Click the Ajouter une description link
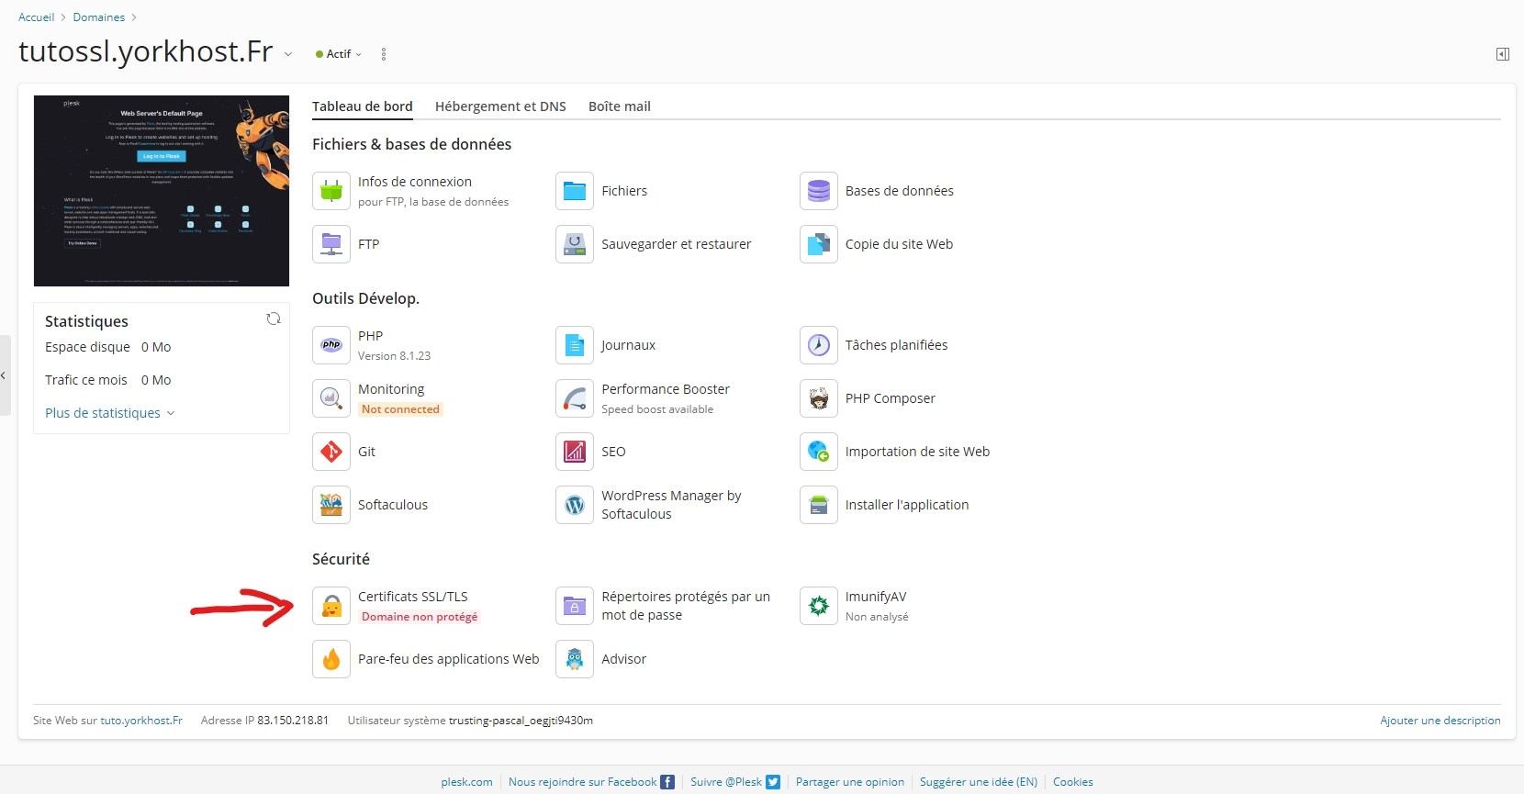 tap(1440, 721)
